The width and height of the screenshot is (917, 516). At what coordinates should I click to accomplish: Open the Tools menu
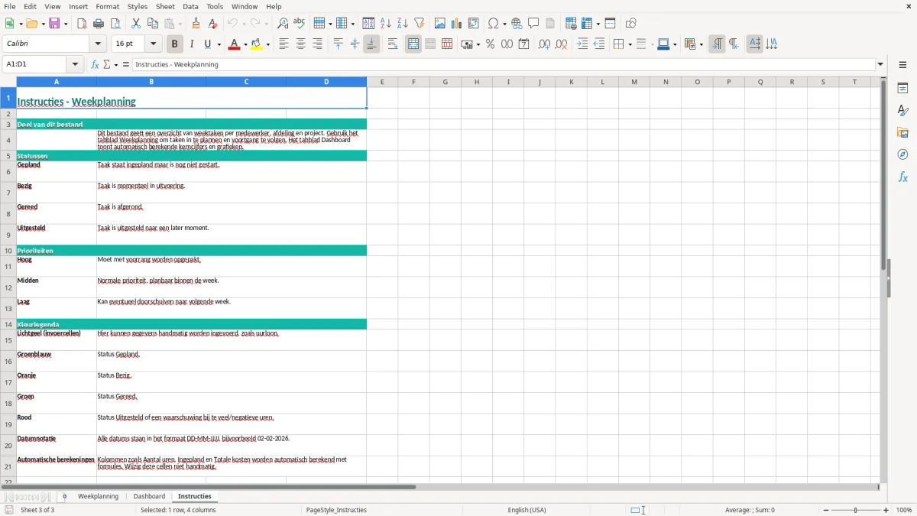click(215, 6)
